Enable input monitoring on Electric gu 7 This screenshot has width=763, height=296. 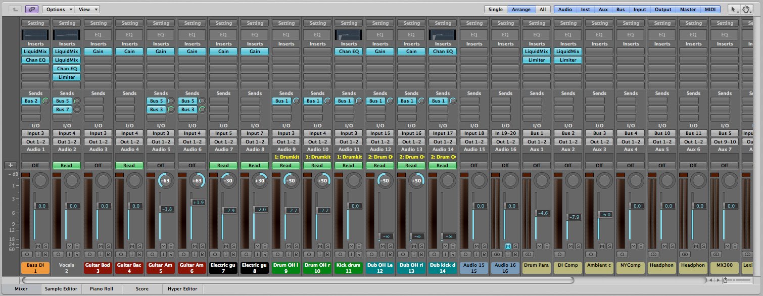[x=226, y=254]
